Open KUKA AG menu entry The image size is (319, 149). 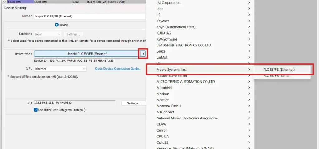coord(200,33)
